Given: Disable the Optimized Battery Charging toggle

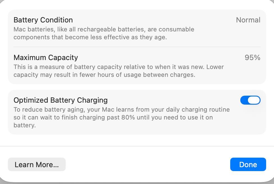Looking at the screenshot, I should point(250,100).
